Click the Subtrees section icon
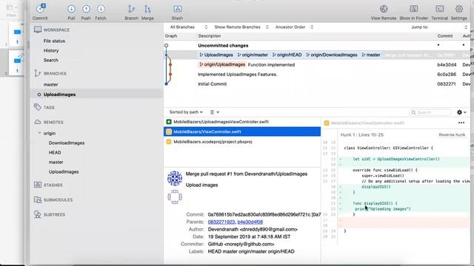Screen dimensions: 474x266 click(x=38, y=214)
